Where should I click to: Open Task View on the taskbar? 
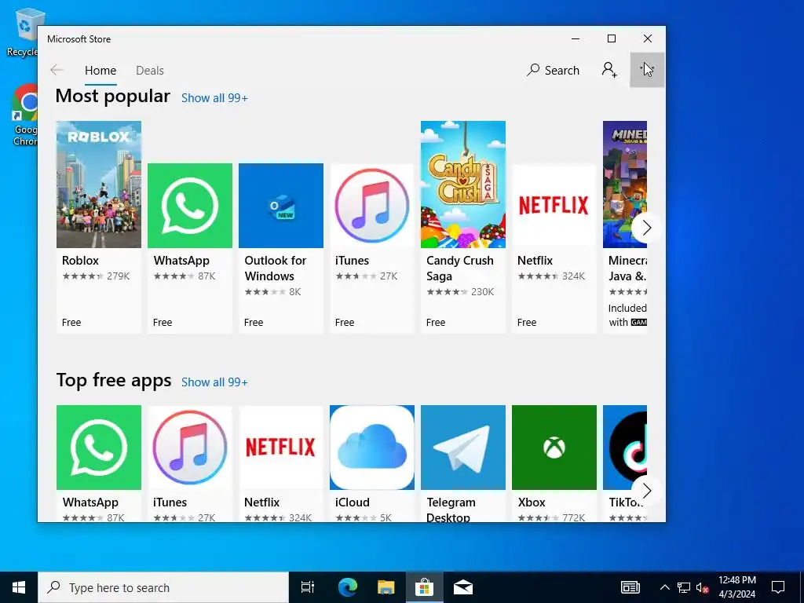coord(308,587)
